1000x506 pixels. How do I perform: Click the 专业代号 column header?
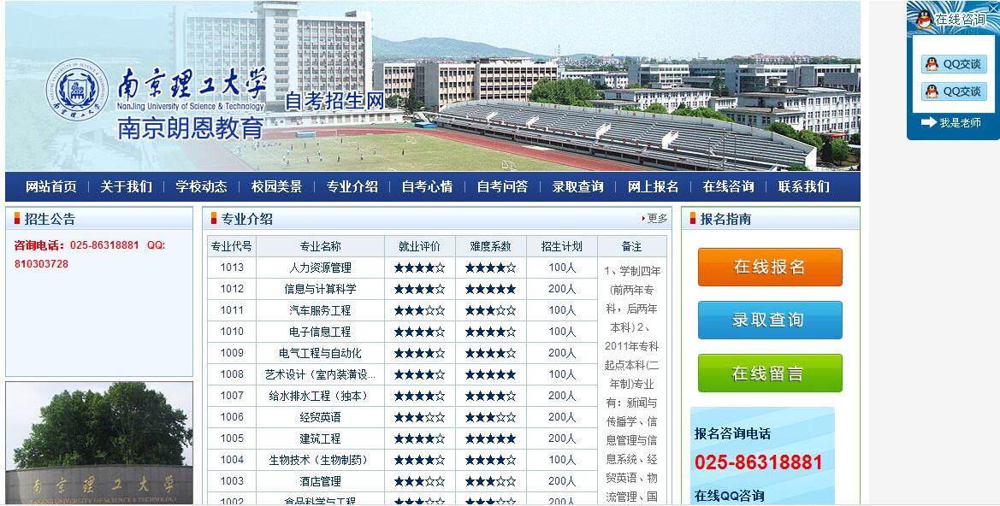click(232, 246)
